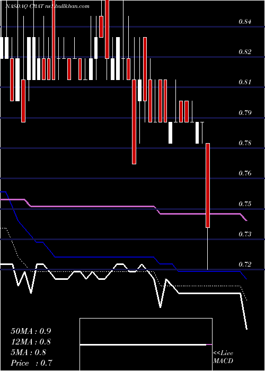
Task: Click the NASDAQ CBAT chart title text
Action: click(47, 6)
